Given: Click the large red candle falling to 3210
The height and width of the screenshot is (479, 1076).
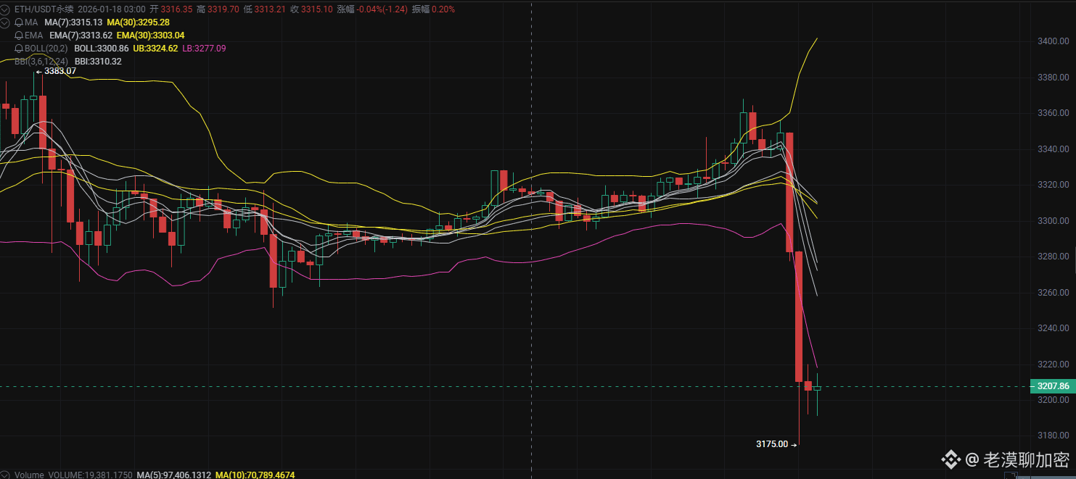Looking at the screenshot, I should (x=799, y=317).
